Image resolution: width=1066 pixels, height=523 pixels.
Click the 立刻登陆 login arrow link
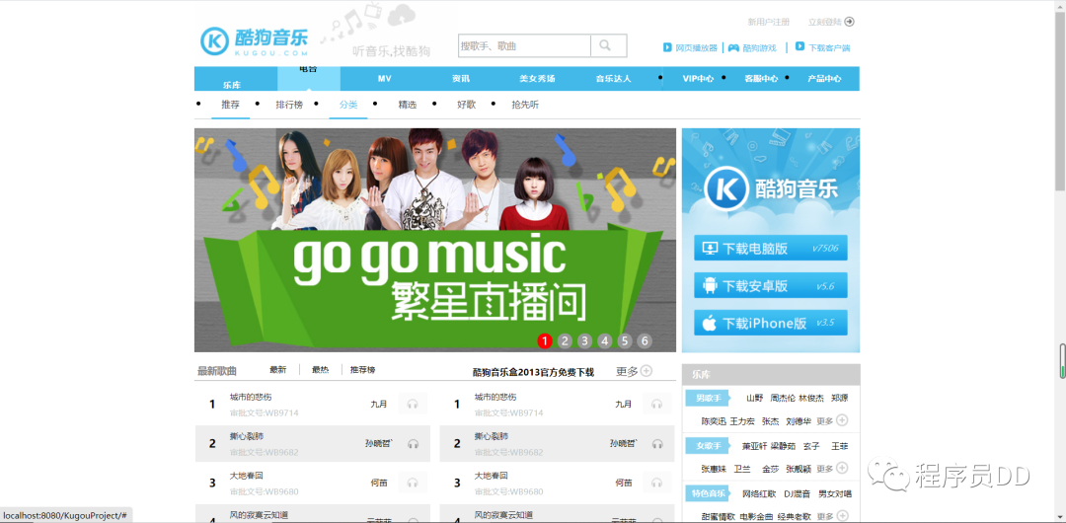click(x=831, y=22)
